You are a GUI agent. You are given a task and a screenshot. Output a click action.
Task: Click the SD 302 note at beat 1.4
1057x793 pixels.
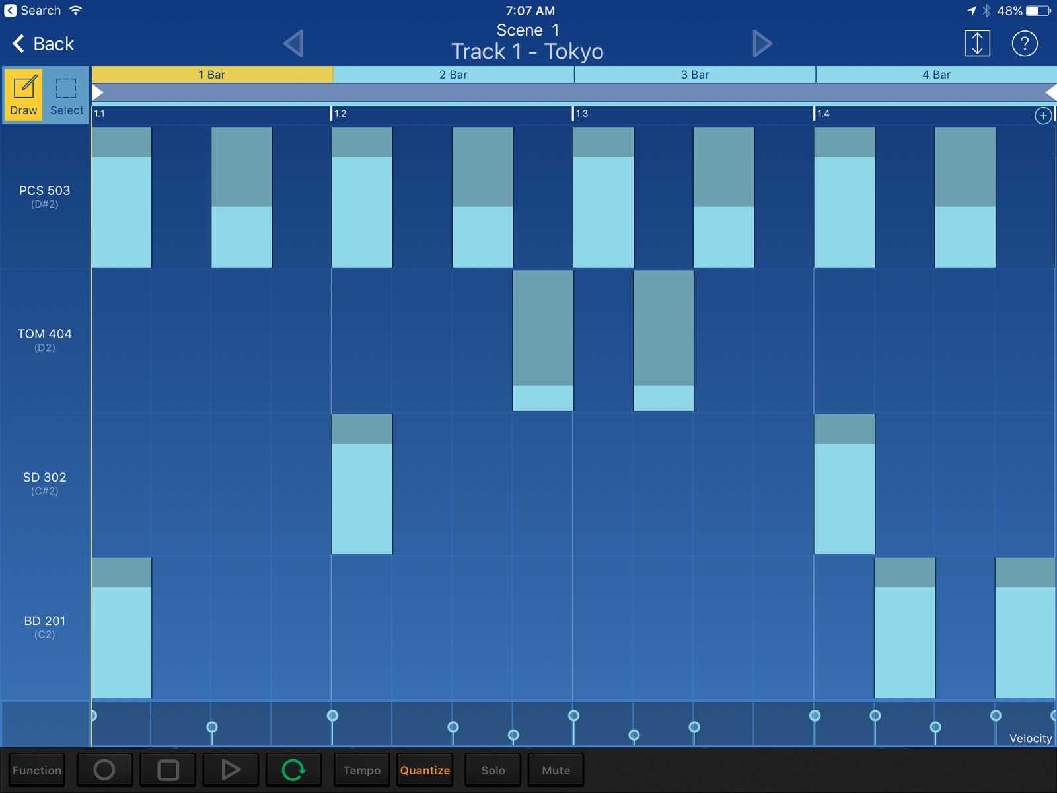click(x=844, y=484)
